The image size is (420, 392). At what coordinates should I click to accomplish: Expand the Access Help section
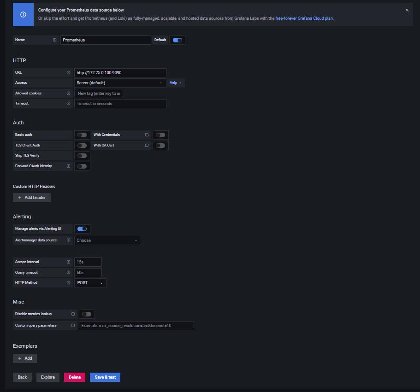click(x=175, y=82)
